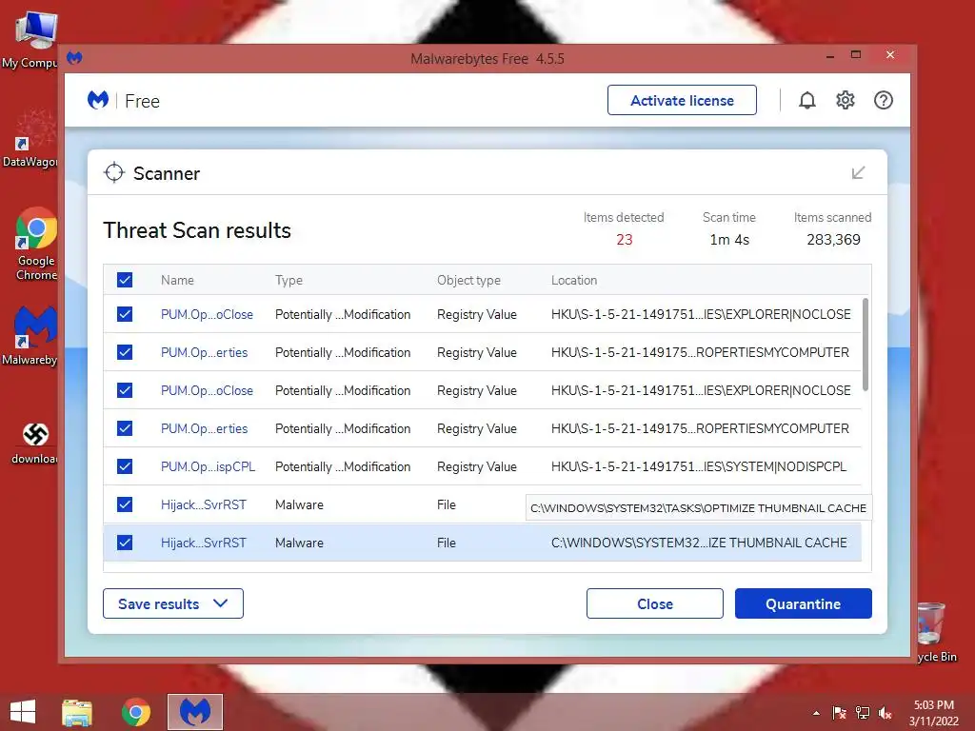This screenshot has width=975, height=731.
Task: Click the Items scanned value 283,369
Action: pos(833,239)
